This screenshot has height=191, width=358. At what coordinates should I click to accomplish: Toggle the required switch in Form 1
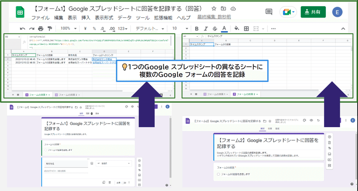click(x=124, y=183)
